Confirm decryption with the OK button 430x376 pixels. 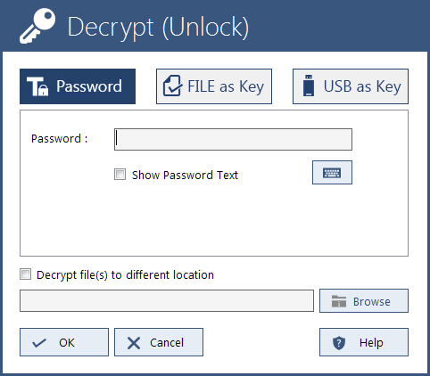(64, 342)
